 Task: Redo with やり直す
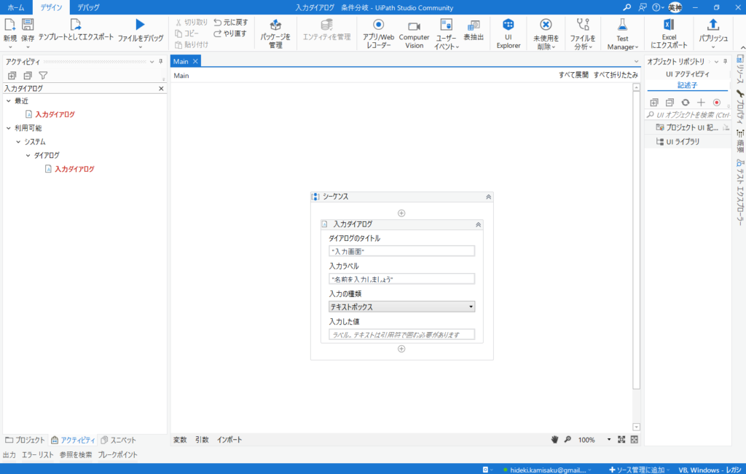(230, 33)
